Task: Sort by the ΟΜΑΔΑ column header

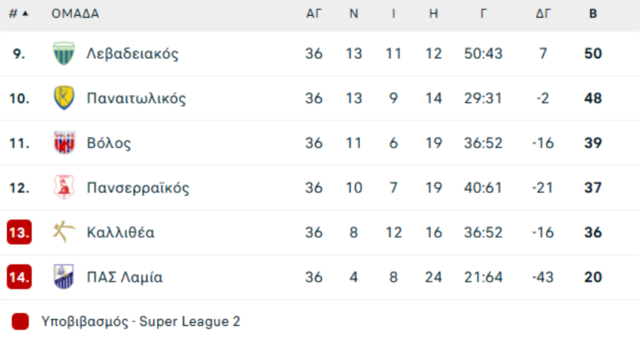Action: coord(75,14)
